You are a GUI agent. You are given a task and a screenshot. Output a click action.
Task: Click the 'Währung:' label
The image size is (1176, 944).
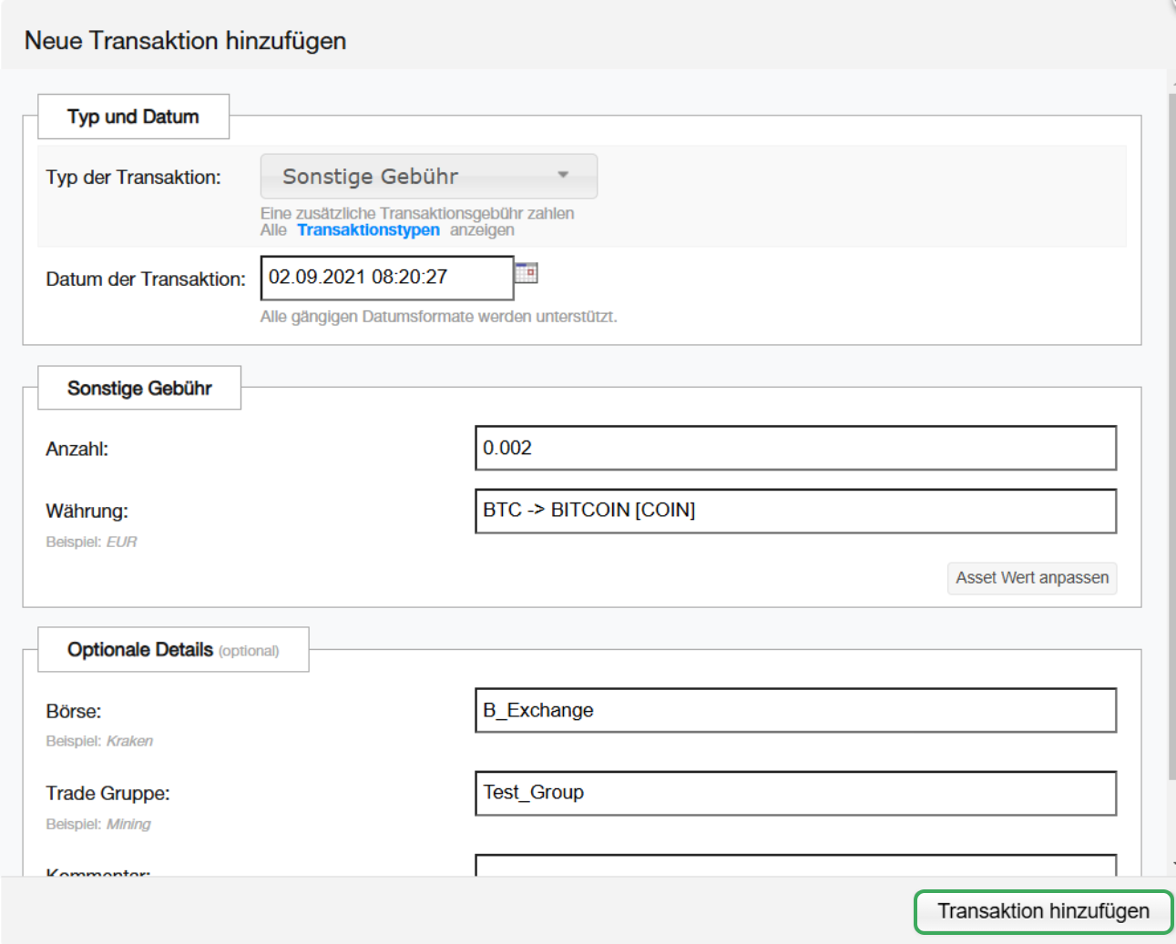tap(87, 512)
